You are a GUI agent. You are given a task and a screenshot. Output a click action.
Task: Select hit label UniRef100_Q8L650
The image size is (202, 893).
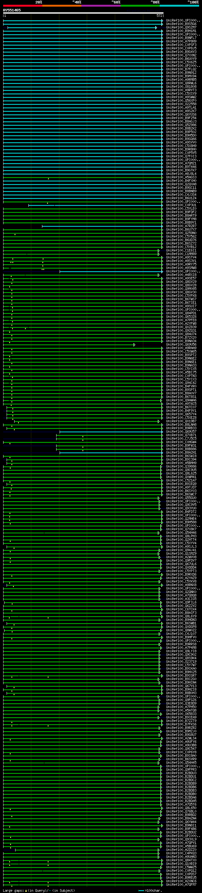coord(181,808)
